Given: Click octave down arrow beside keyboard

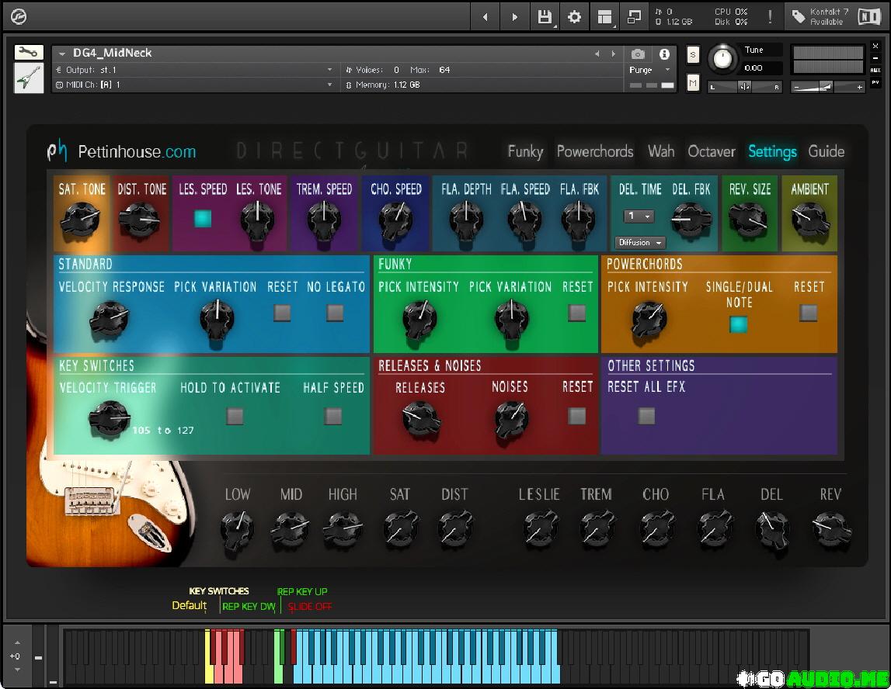Looking at the screenshot, I should [17, 670].
